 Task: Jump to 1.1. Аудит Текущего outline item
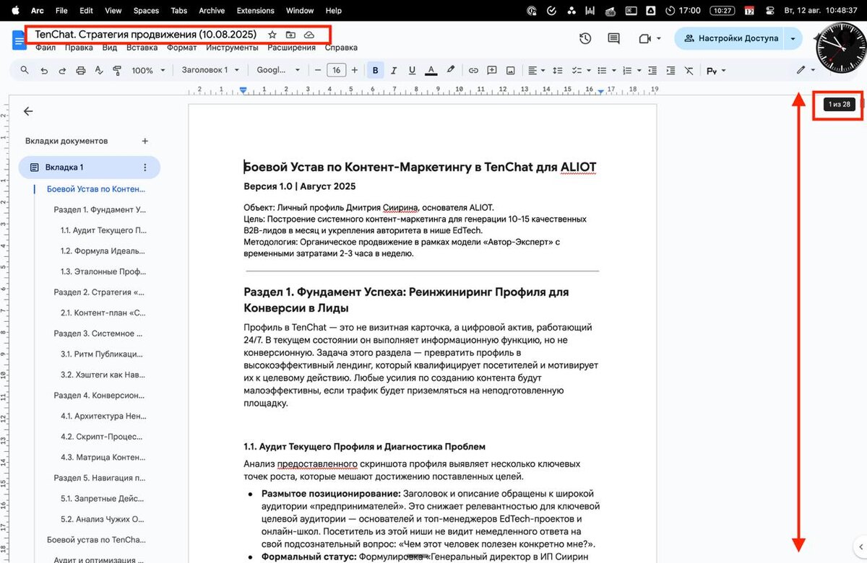pyautogui.click(x=103, y=230)
